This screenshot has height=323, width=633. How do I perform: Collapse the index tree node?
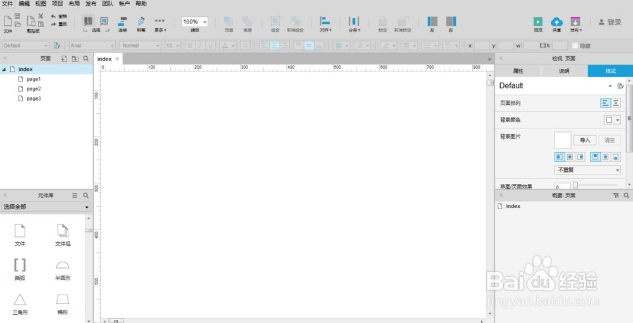click(4, 70)
